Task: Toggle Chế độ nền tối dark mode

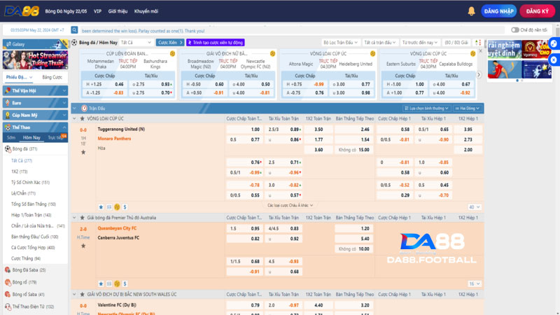Action: tap(514, 30)
